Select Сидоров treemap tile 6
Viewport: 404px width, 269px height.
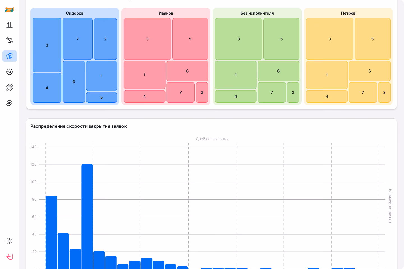[74, 82]
